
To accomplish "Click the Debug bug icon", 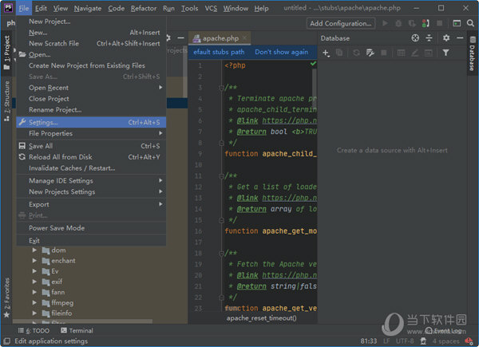I will tap(398, 23).
